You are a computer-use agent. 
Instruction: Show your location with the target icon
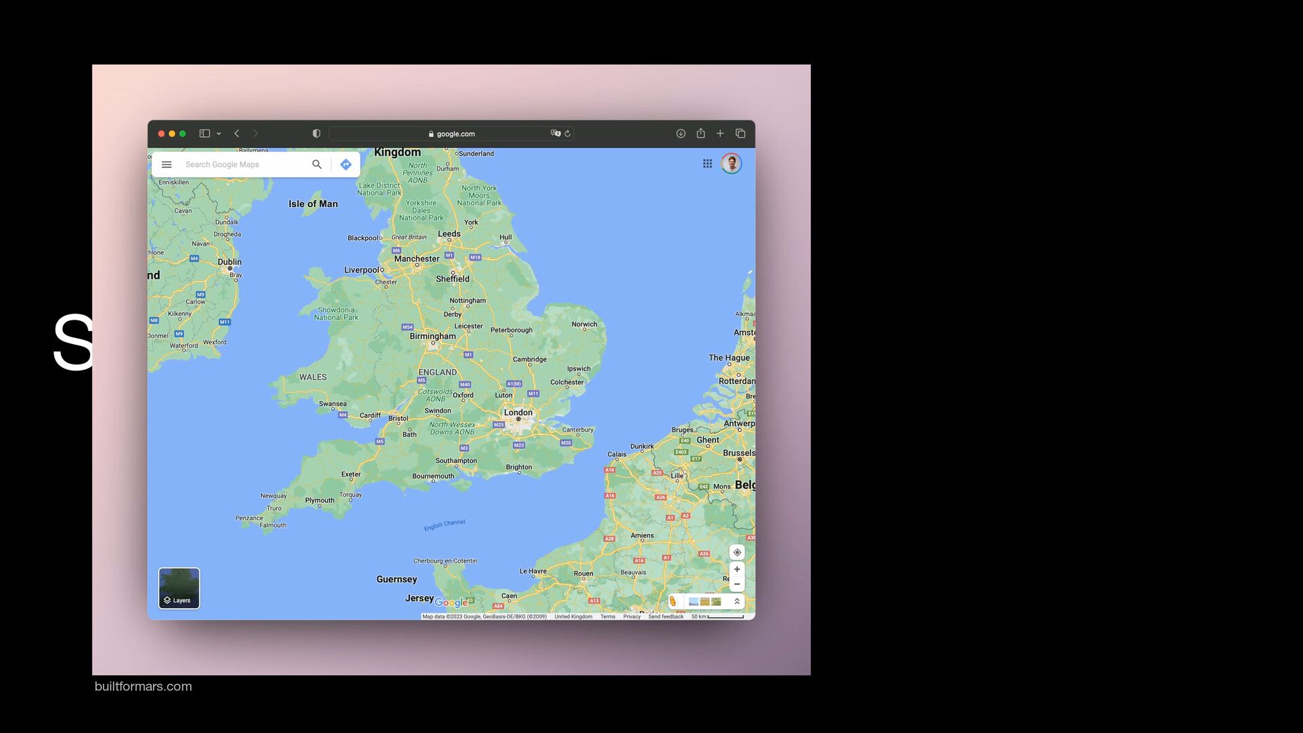(x=737, y=552)
